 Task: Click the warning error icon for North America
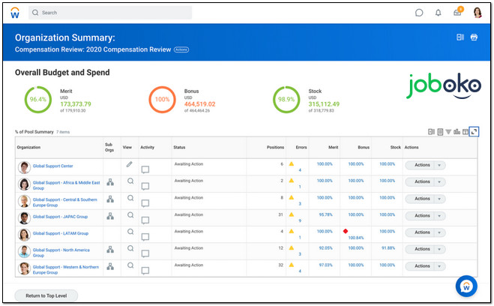[292, 247]
